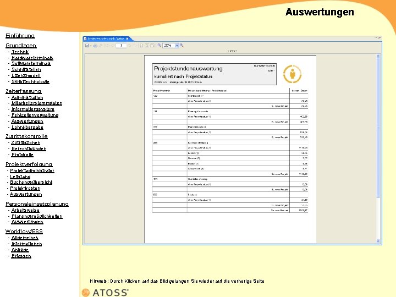Click the page number field showing 1

click(x=121, y=46)
